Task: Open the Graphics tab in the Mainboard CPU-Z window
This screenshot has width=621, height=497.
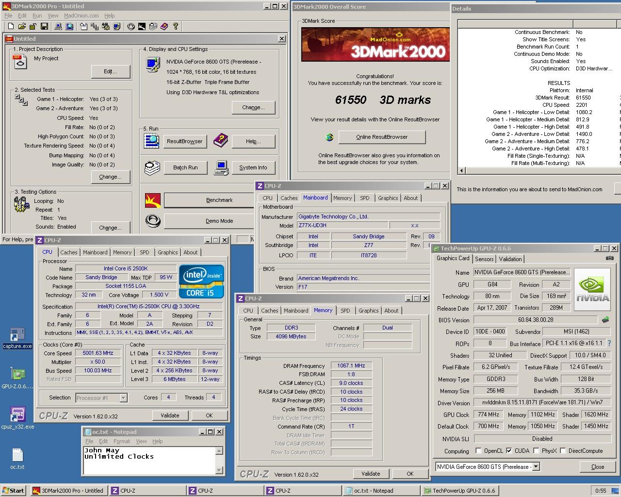Action: coord(388,198)
